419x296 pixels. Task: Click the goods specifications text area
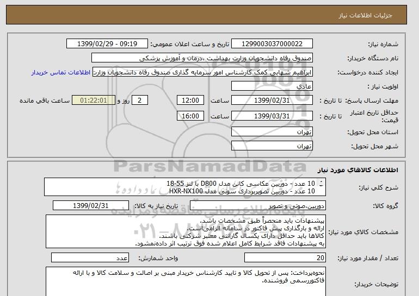click(186, 231)
